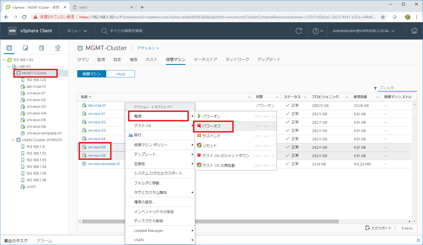This screenshot has height=245, width=423.
Task: Open a new browser tab with plus
Action: [142, 7]
